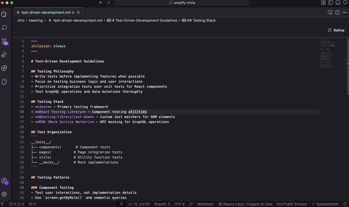
Task: Click the amplify-trivia command search bar
Action: (181, 3)
